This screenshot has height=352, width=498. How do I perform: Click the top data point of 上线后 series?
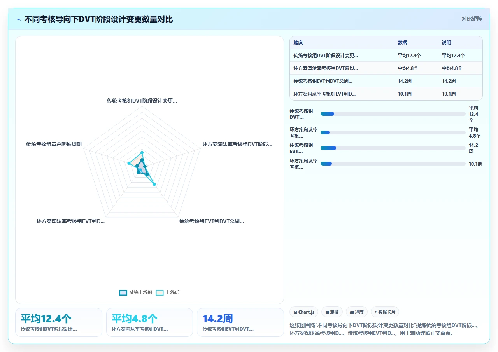pos(142,152)
